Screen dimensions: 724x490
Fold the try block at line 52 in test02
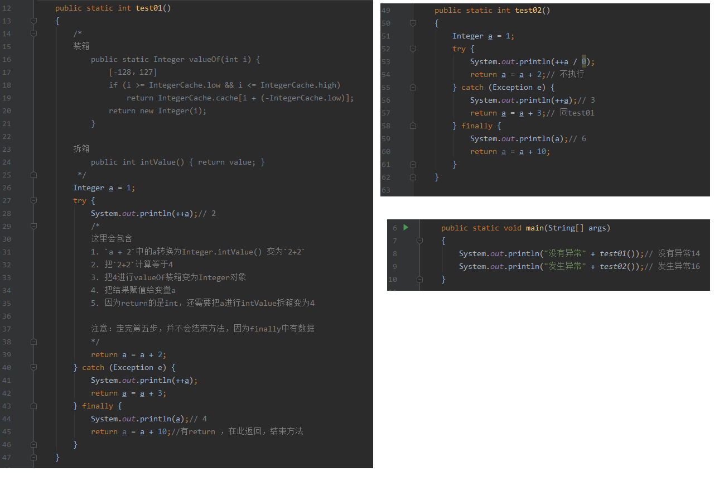(413, 49)
